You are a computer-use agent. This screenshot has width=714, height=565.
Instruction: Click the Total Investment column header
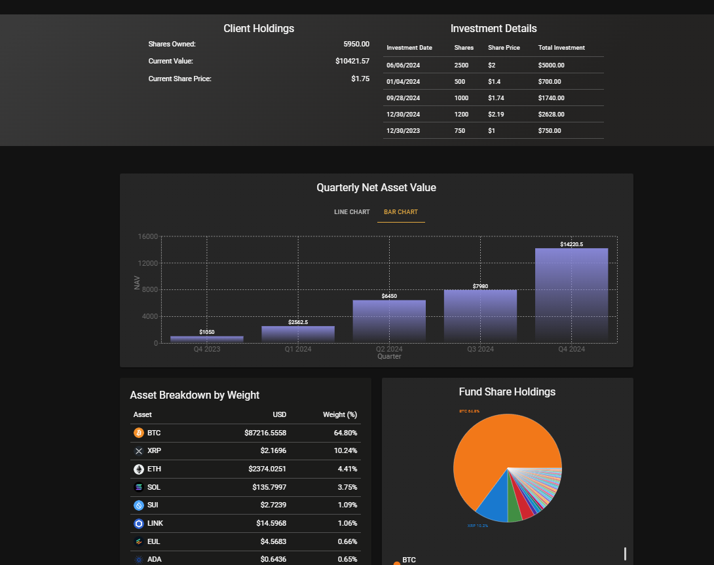561,48
